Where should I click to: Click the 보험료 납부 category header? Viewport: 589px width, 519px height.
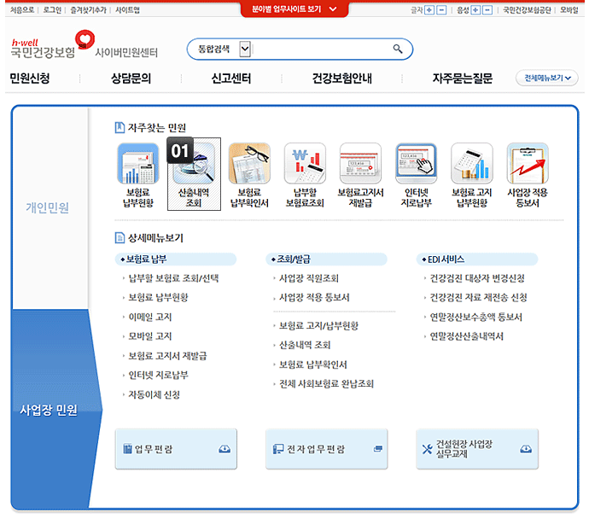pyautogui.click(x=176, y=259)
